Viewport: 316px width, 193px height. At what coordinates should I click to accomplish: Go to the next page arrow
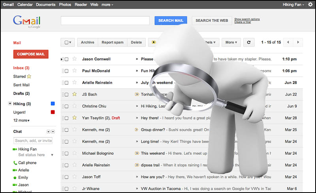tap(298, 42)
